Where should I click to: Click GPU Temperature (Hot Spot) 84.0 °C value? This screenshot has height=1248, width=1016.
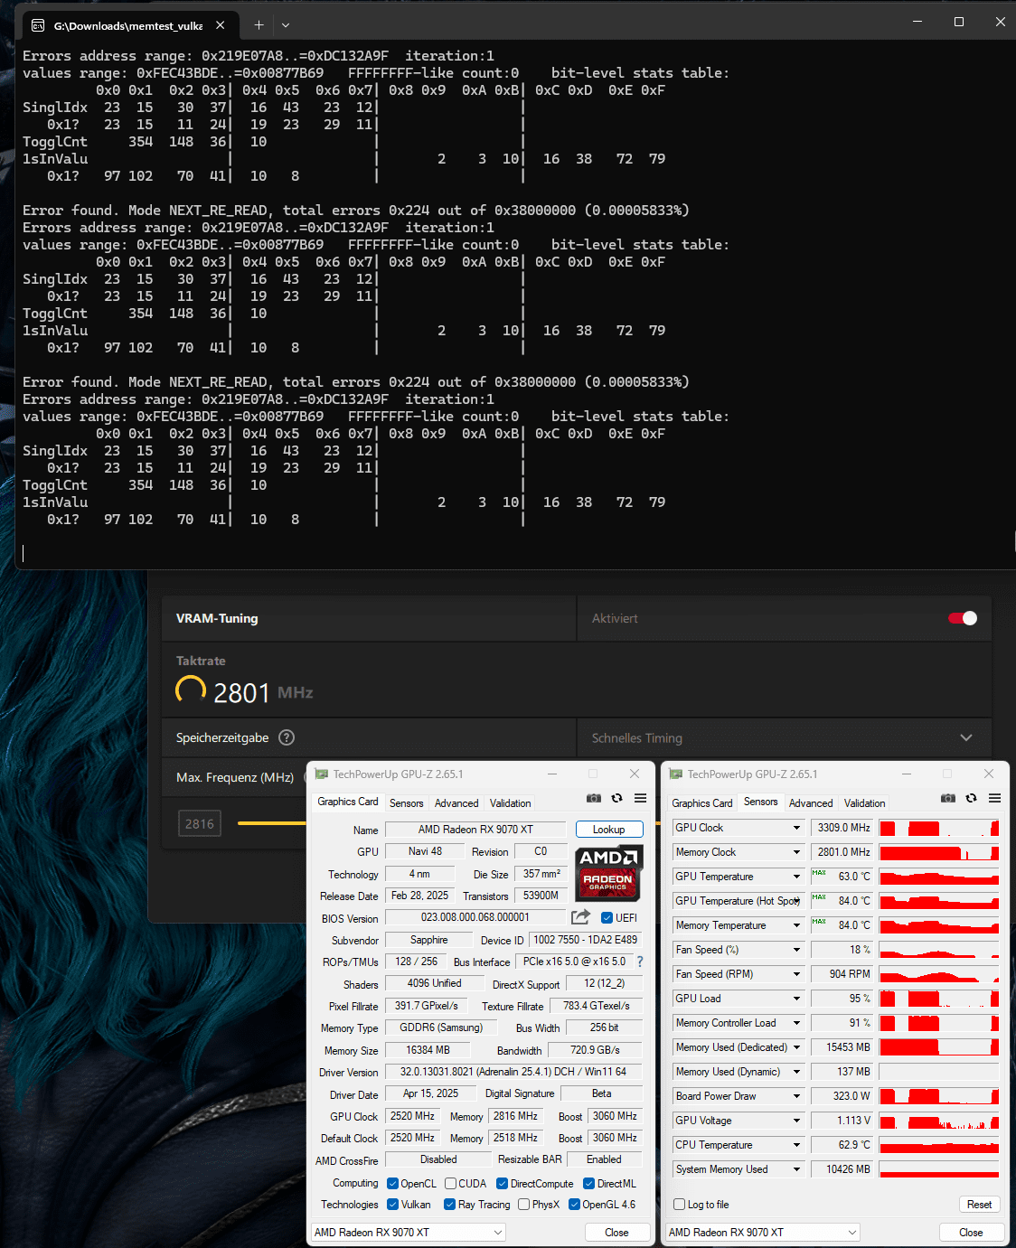(x=842, y=901)
